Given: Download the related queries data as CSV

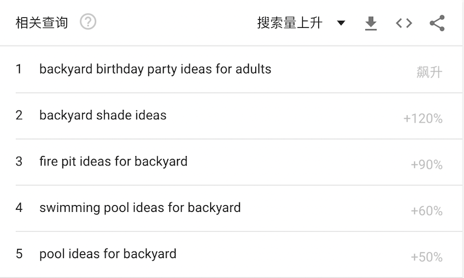Looking at the screenshot, I should (x=371, y=23).
